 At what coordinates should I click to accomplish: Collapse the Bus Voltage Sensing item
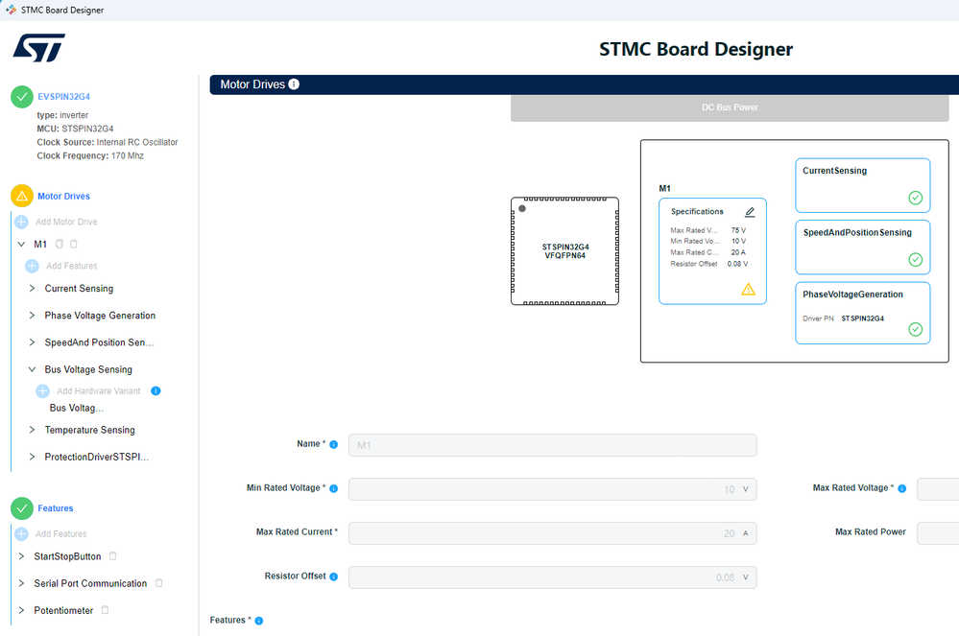click(32, 369)
